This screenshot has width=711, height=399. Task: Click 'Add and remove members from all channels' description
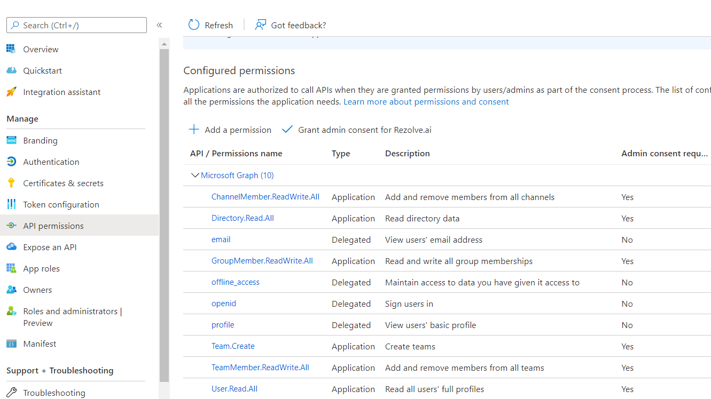point(470,197)
